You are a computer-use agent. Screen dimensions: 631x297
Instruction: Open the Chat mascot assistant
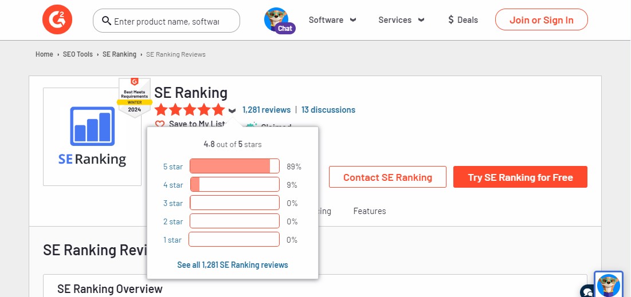pos(279,21)
